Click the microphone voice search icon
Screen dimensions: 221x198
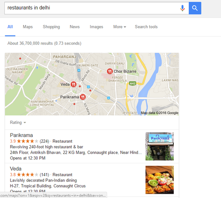point(182,8)
